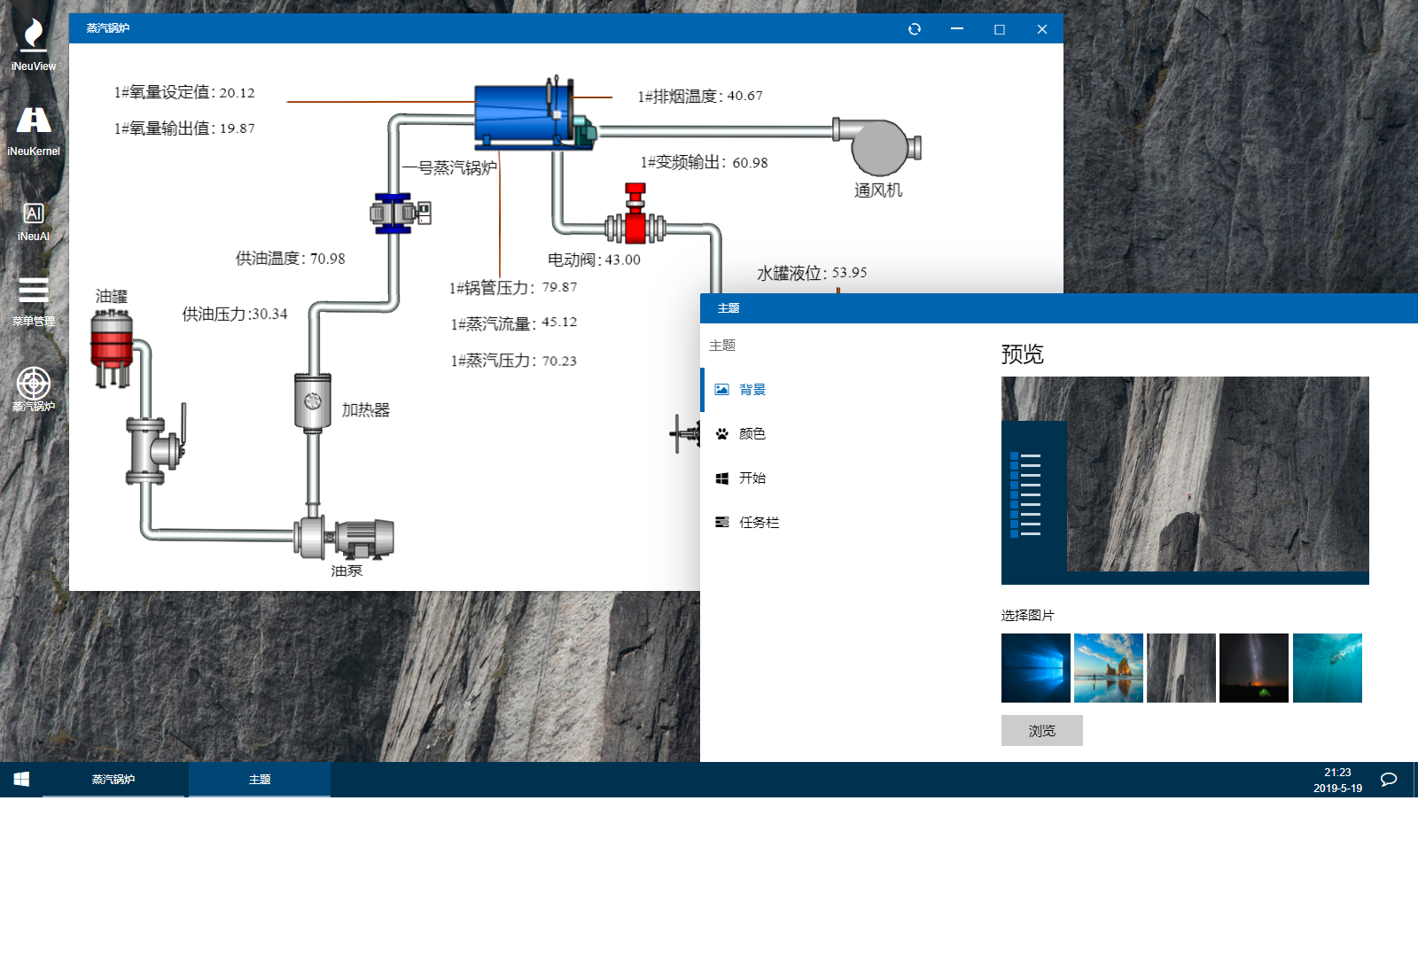
Task: Click the red 电动阀 valve icon
Action: click(635, 217)
